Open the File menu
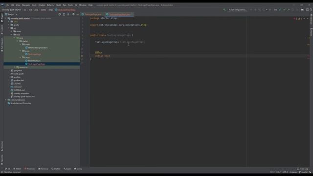This screenshot has height=176, width=313. click(7, 5)
